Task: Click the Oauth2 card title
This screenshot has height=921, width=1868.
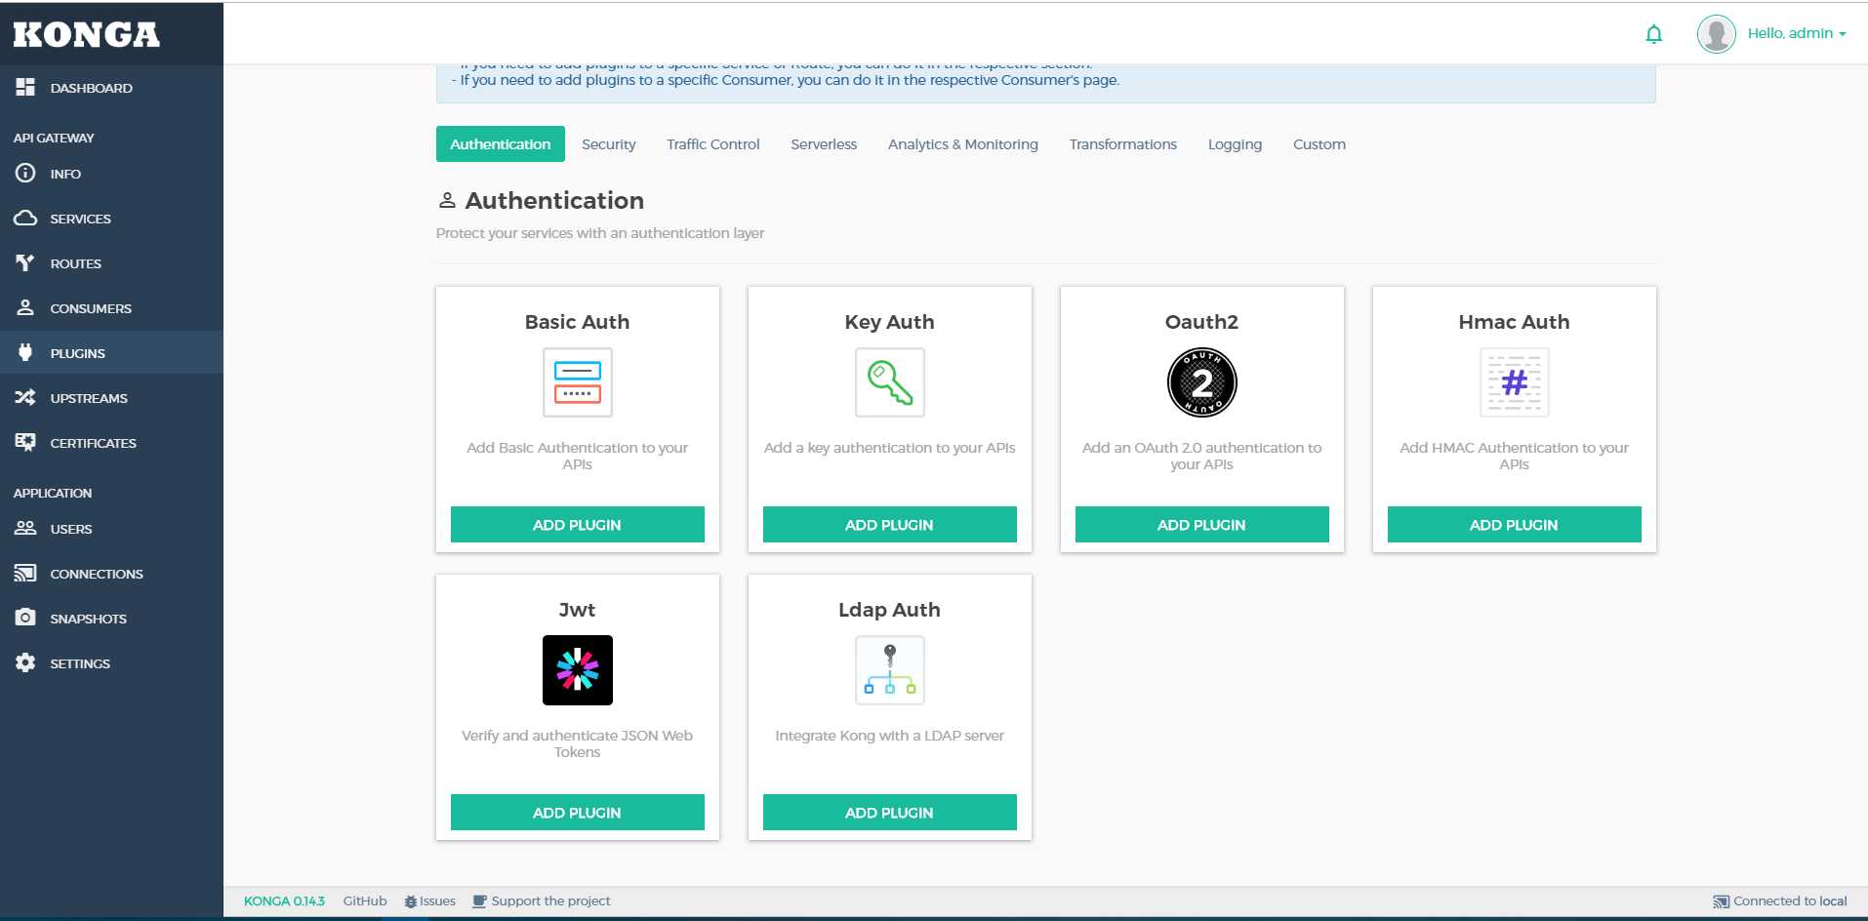Action: [1201, 322]
